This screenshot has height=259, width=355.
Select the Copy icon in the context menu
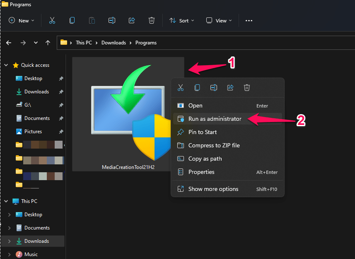click(x=197, y=88)
